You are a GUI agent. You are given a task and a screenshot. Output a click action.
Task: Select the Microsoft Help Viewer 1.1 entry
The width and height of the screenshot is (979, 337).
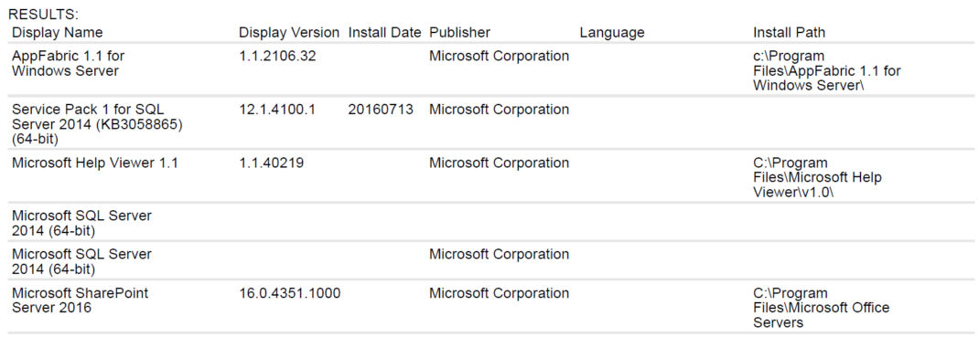click(95, 163)
